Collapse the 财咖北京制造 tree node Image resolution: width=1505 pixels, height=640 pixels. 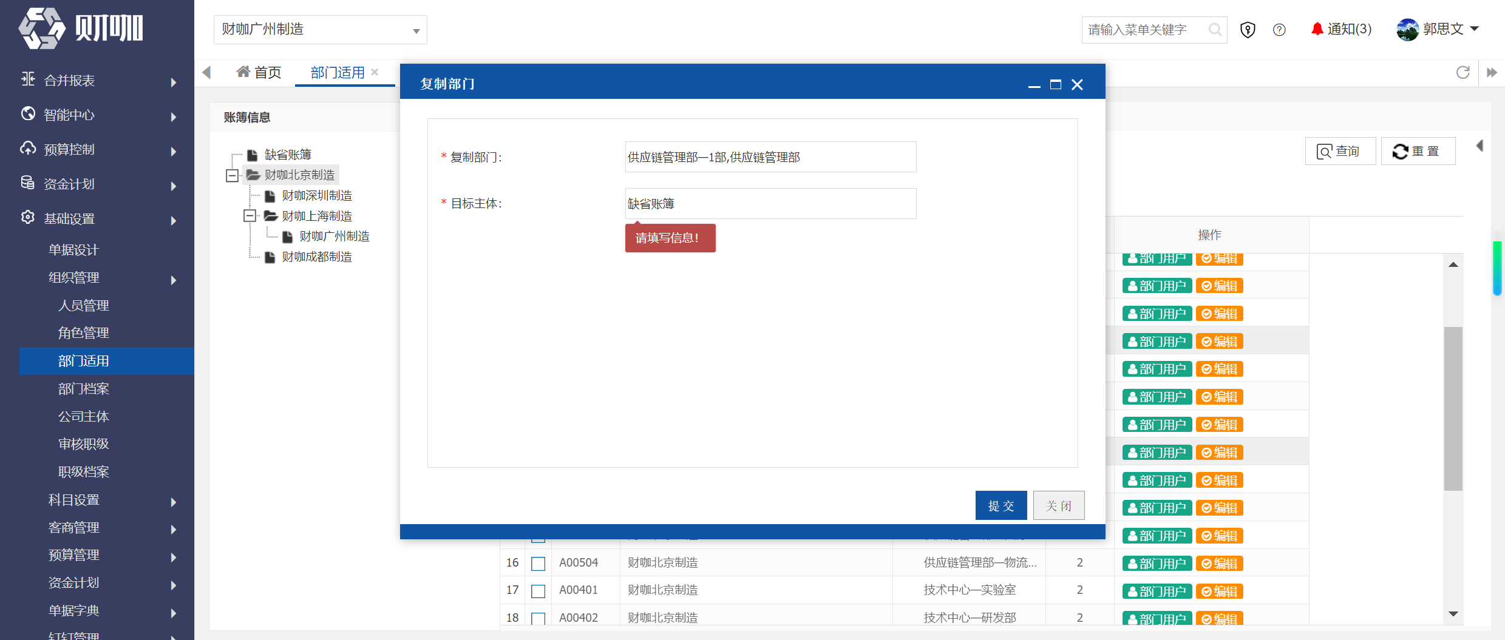tap(232, 175)
